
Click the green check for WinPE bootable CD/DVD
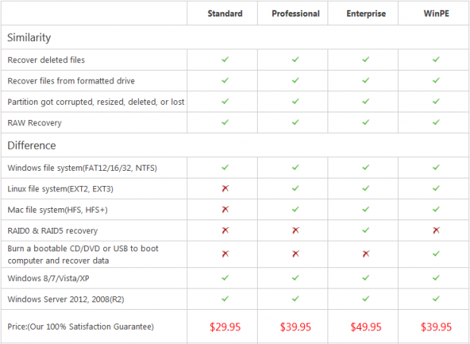[436, 254]
